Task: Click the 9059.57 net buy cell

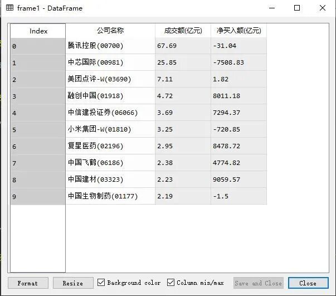Action: coord(238,179)
